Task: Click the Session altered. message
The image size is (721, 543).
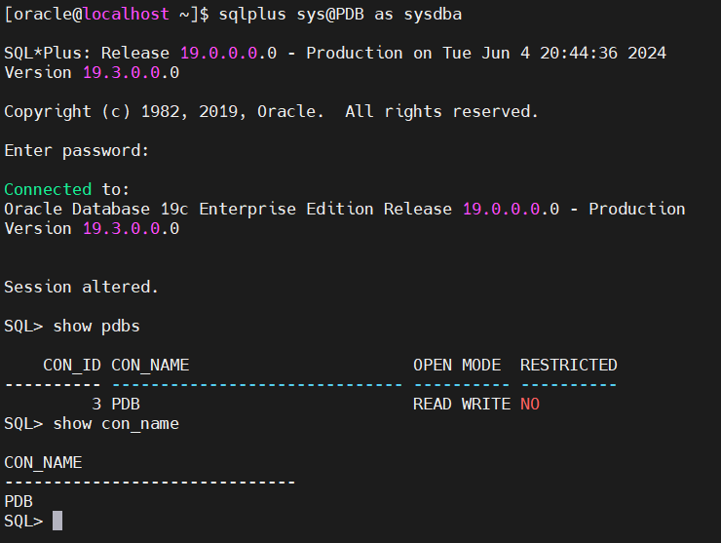Action: [x=81, y=287]
